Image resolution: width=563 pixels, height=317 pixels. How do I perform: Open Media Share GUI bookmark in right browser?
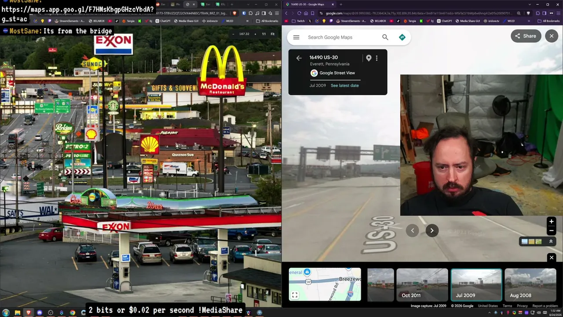coord(467,21)
